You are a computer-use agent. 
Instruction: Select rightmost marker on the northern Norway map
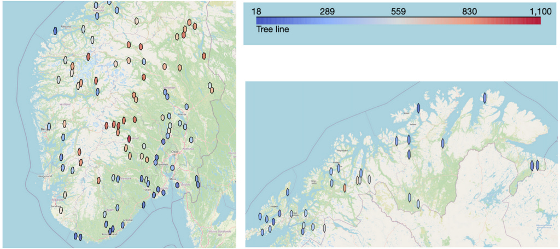pyautogui.click(x=538, y=166)
